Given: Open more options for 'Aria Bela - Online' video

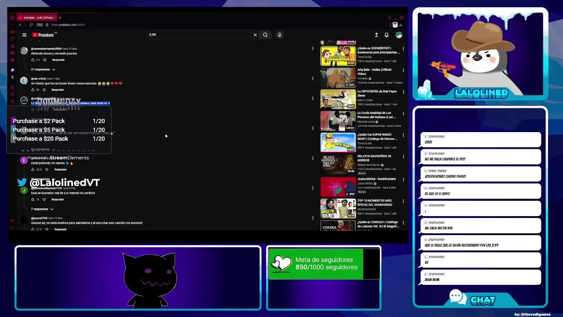Looking at the screenshot, I should pyautogui.click(x=403, y=70).
